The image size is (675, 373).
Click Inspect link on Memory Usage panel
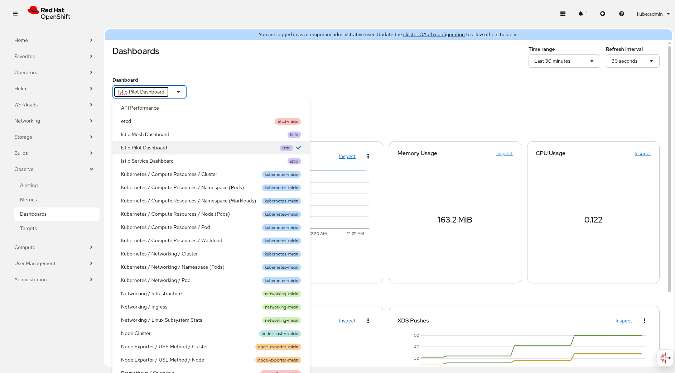click(504, 153)
